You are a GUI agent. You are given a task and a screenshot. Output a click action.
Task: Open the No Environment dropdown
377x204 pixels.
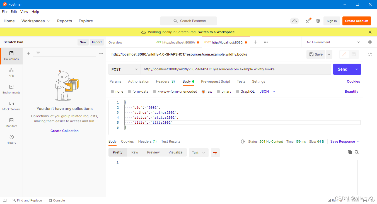coord(333,42)
